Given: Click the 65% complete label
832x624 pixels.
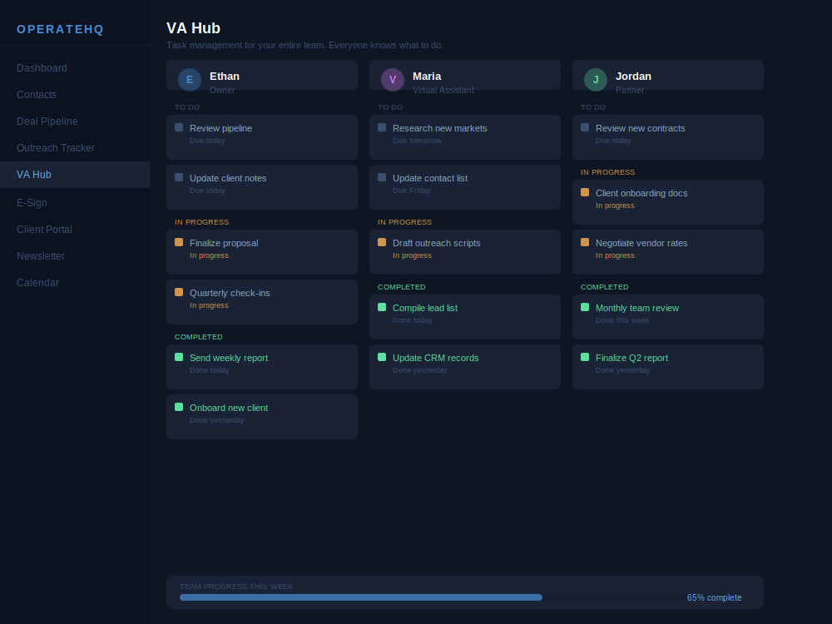Looking at the screenshot, I should (x=714, y=597).
